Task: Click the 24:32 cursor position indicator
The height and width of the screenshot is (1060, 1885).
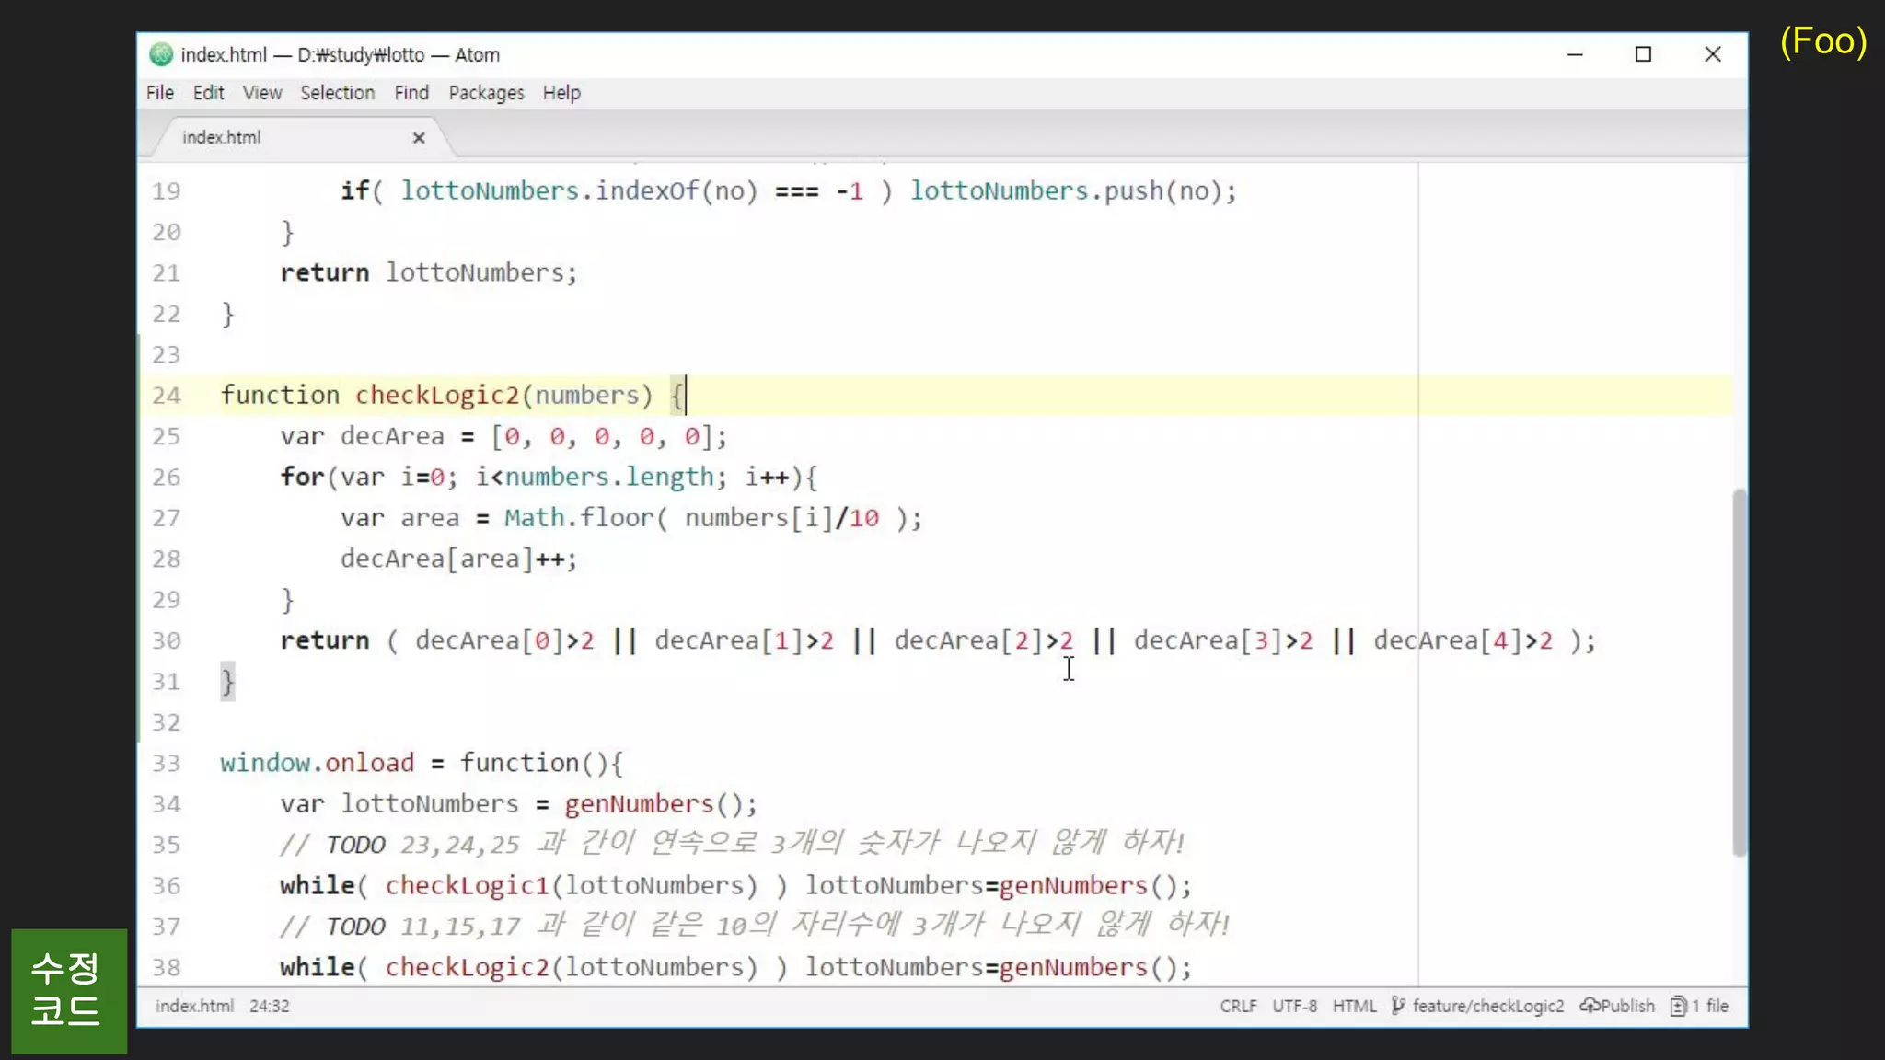Action: [269, 1006]
